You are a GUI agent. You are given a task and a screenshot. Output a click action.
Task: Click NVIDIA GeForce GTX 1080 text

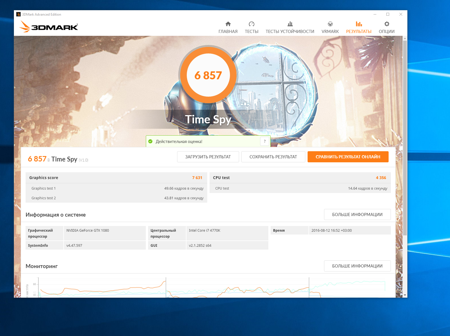pyautogui.click(x=88, y=230)
